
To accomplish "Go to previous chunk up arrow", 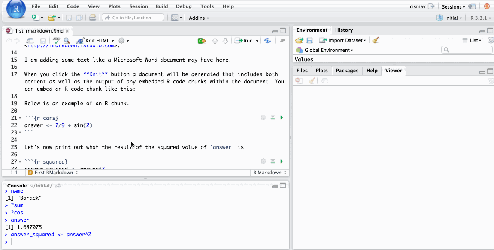I will point(215,41).
